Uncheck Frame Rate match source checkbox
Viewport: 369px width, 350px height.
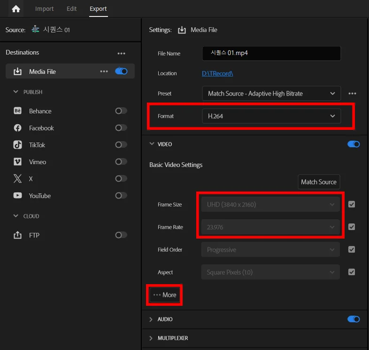point(352,227)
